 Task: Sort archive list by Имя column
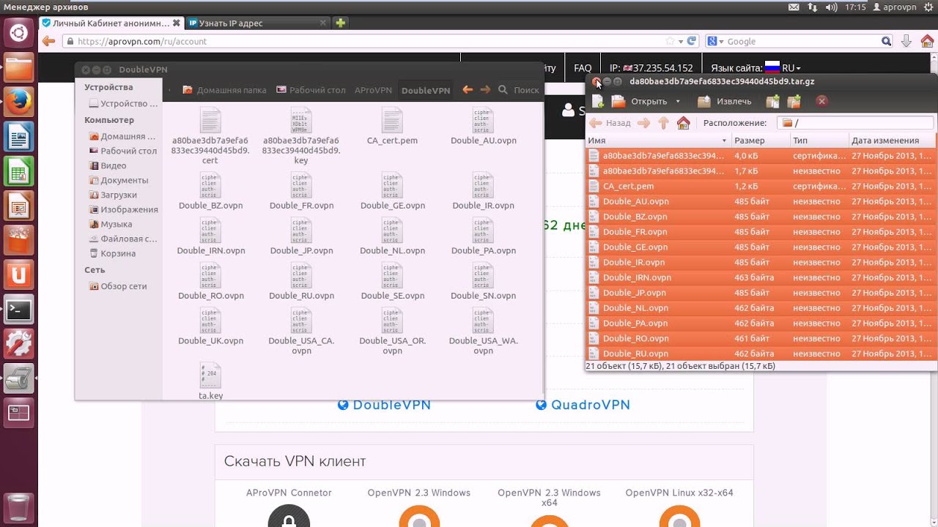click(x=657, y=141)
